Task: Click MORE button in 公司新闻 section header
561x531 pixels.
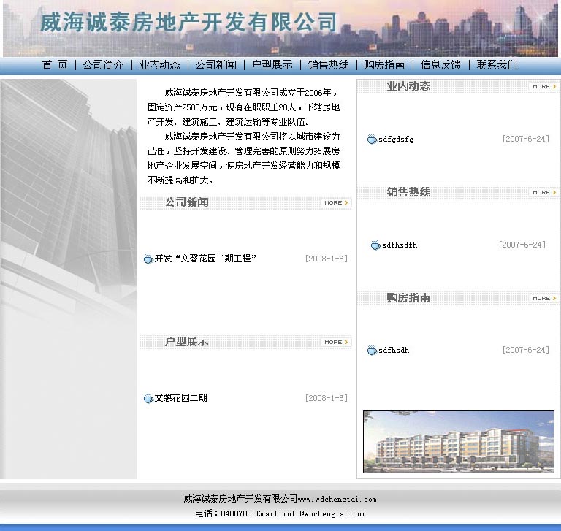Action: coord(335,202)
